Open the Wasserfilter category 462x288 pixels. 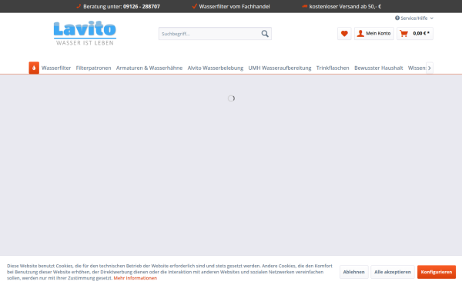coord(56,68)
